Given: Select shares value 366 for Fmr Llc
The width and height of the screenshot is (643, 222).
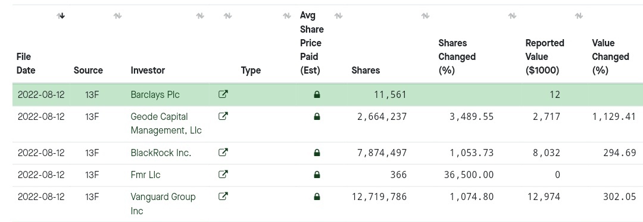Looking at the screenshot, I should click(398, 175).
